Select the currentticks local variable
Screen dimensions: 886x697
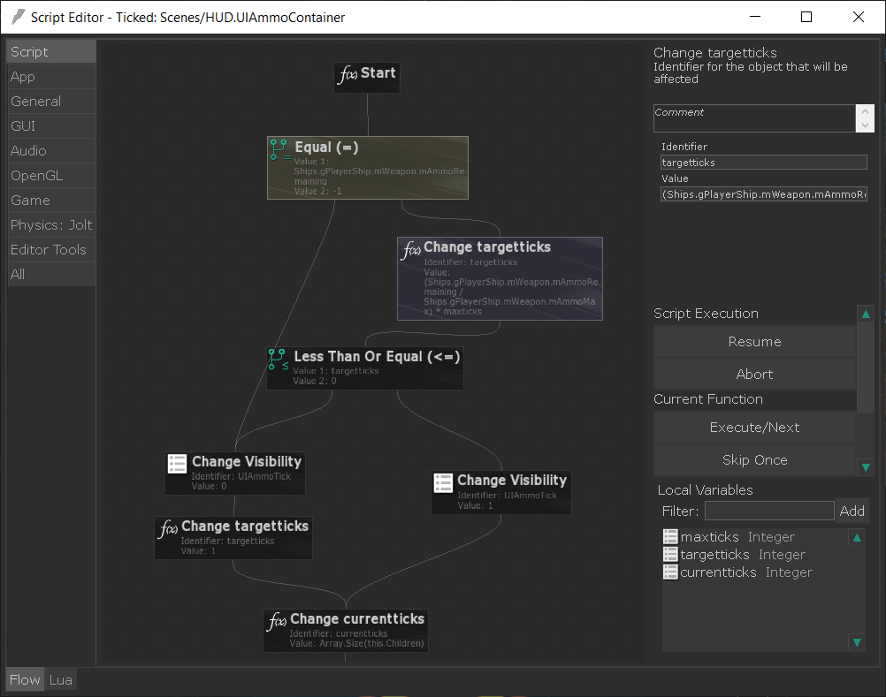click(718, 572)
